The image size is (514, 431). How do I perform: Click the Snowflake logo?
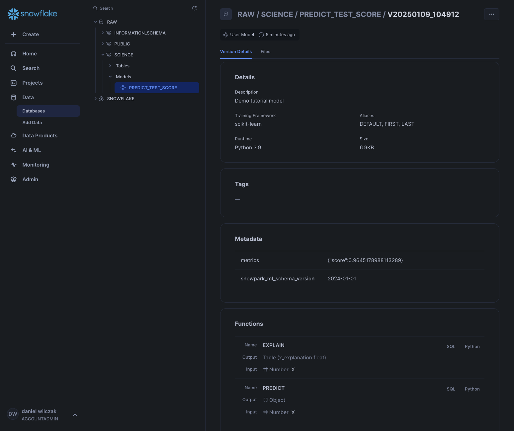(32, 14)
